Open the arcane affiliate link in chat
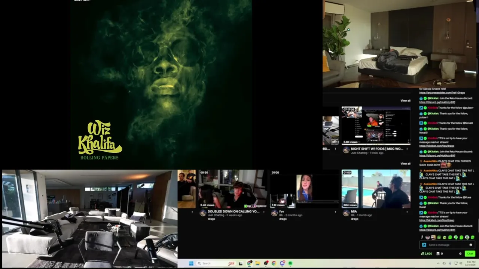Image resolution: width=479 pixels, height=269 pixels. point(442,93)
